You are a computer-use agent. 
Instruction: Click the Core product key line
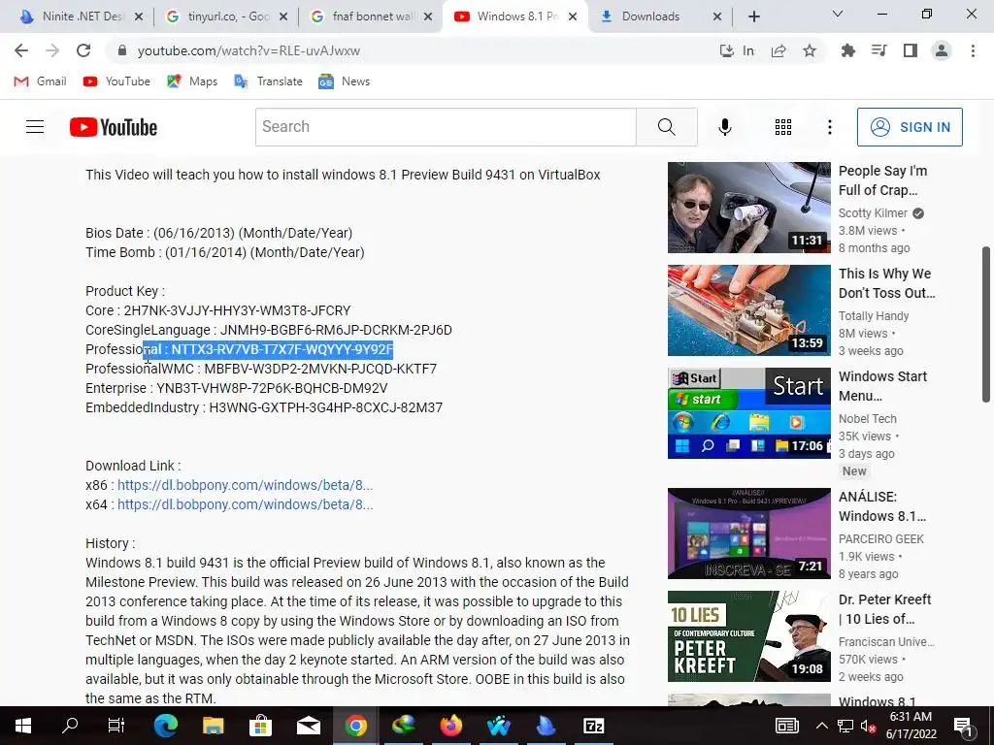[x=218, y=310]
